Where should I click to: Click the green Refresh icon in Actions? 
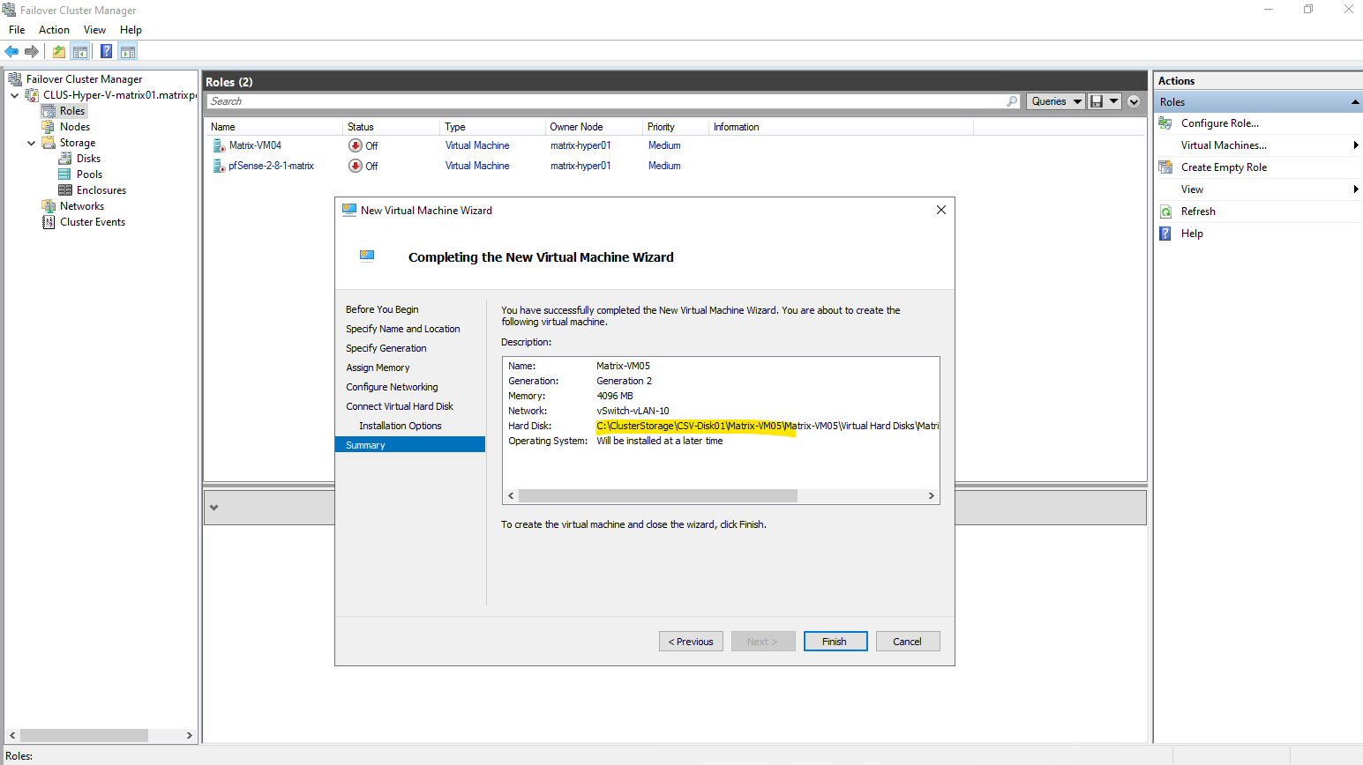tap(1165, 212)
